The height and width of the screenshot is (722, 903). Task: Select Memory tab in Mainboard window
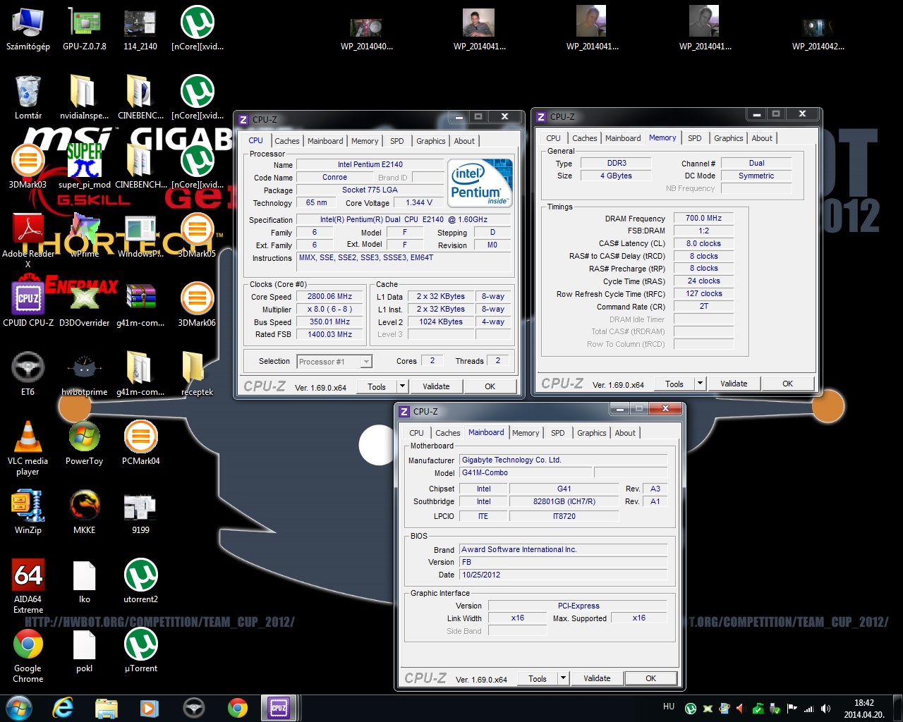coord(526,433)
